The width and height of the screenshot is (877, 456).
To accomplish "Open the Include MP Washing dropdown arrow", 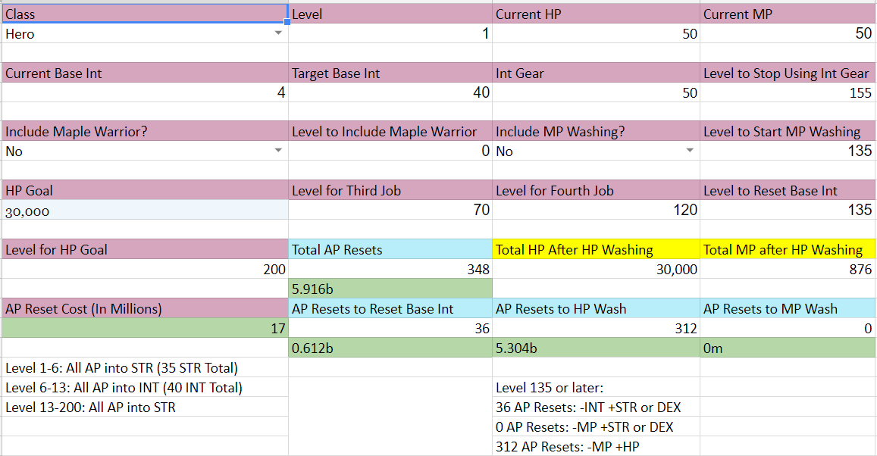I will pyautogui.click(x=689, y=151).
